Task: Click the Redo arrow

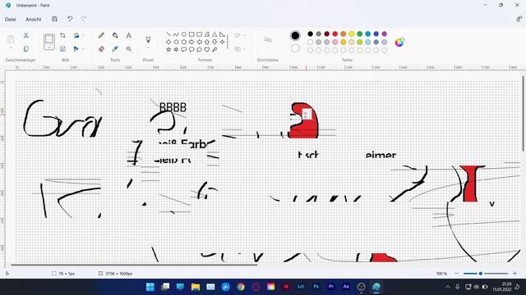Action: click(x=84, y=19)
